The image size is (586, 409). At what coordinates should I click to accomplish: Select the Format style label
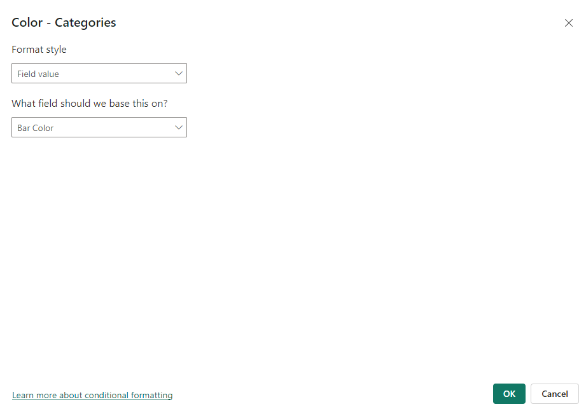coord(39,50)
